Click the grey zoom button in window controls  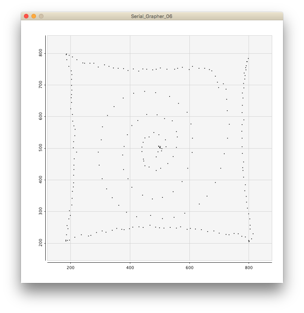(41, 17)
